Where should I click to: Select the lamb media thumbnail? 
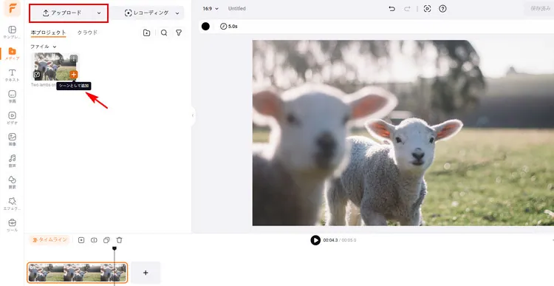pyautogui.click(x=56, y=67)
